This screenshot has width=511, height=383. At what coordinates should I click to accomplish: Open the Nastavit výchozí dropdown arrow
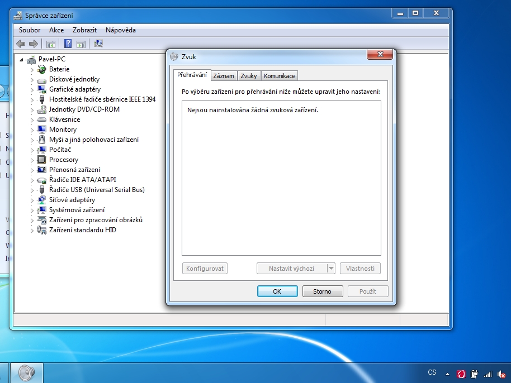pos(331,269)
